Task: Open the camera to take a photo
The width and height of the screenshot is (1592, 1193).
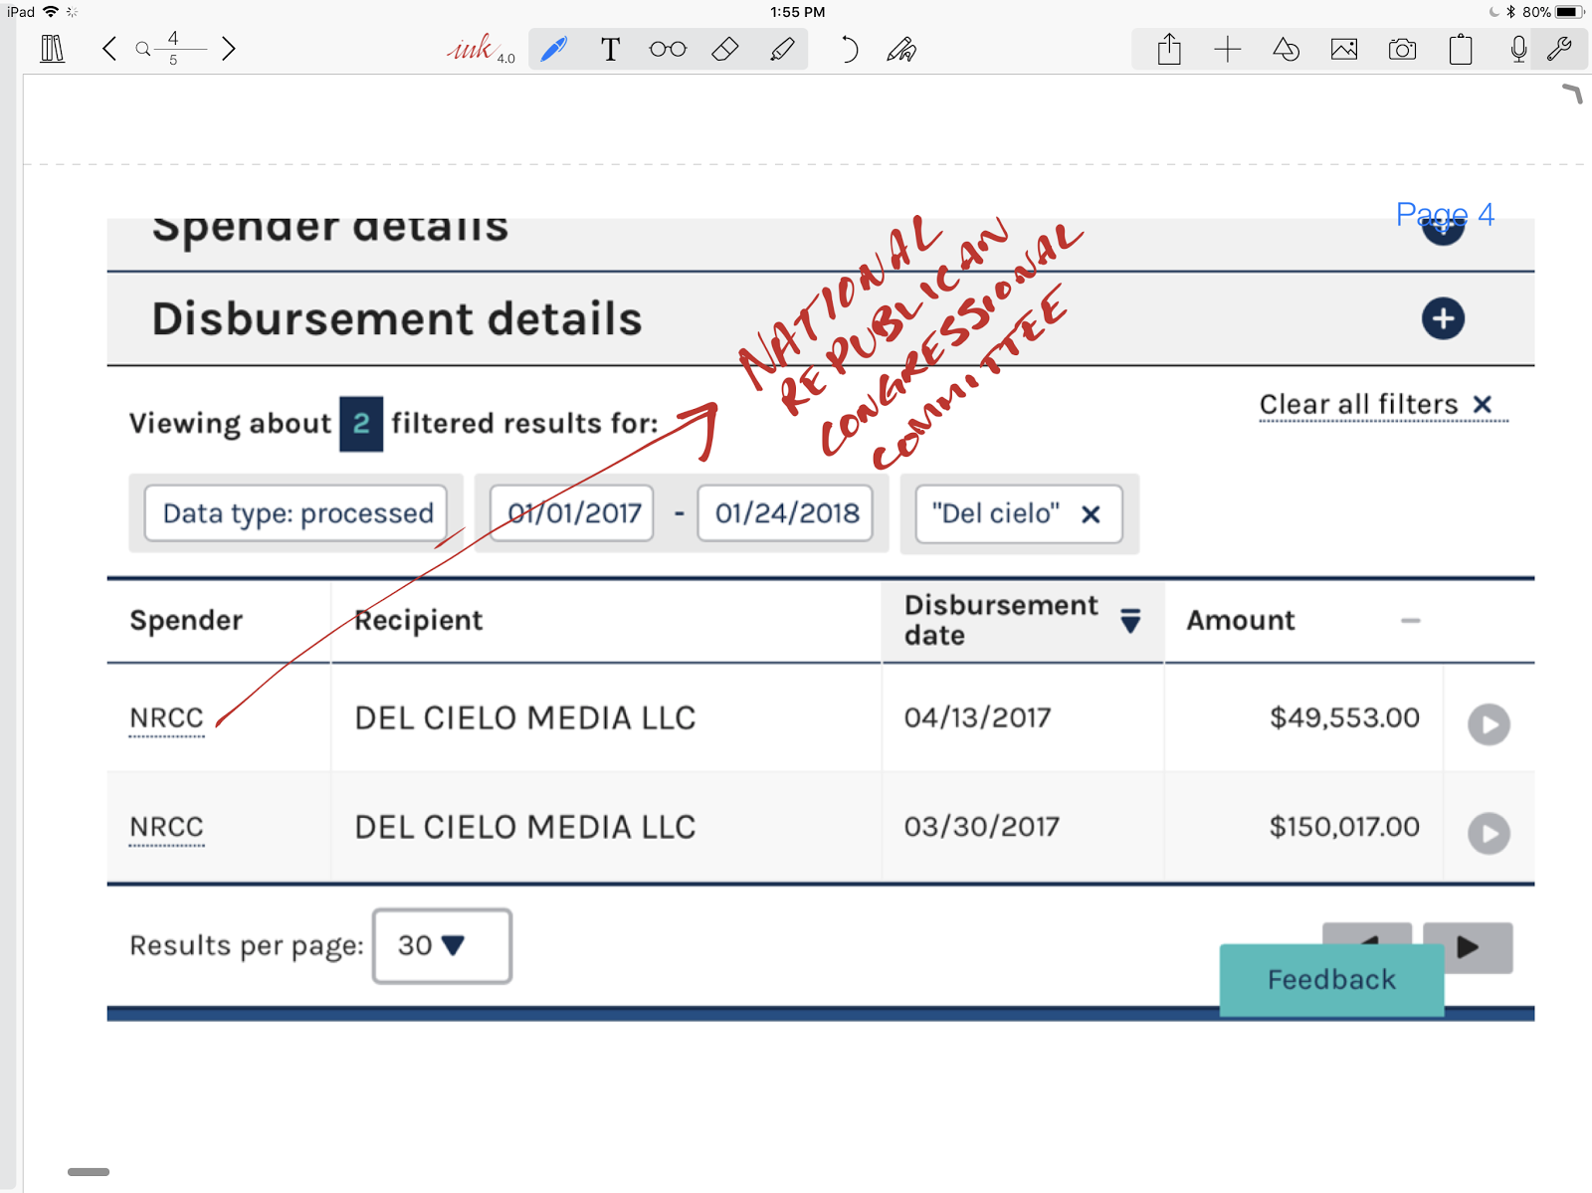Action: pyautogui.click(x=1402, y=49)
